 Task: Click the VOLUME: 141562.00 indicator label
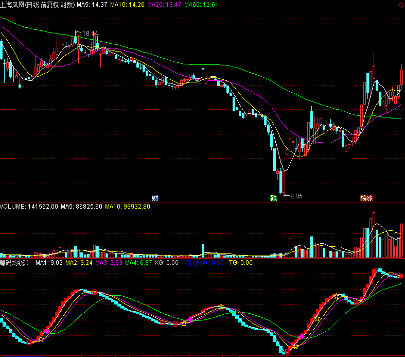[x=29, y=207]
